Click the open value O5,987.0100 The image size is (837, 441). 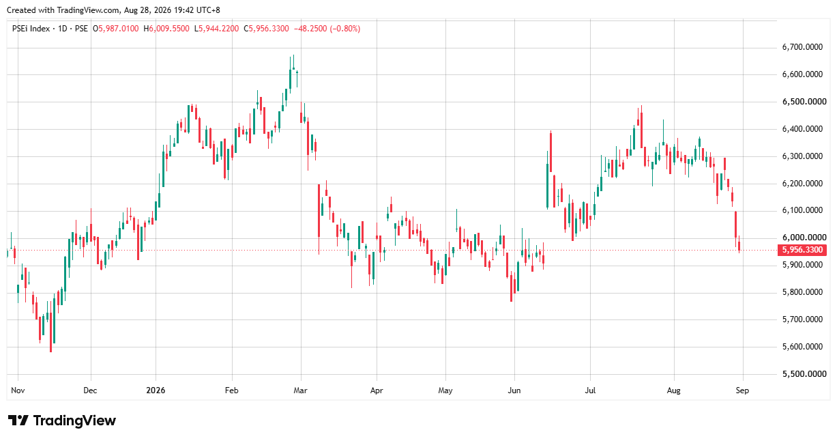tap(116, 29)
